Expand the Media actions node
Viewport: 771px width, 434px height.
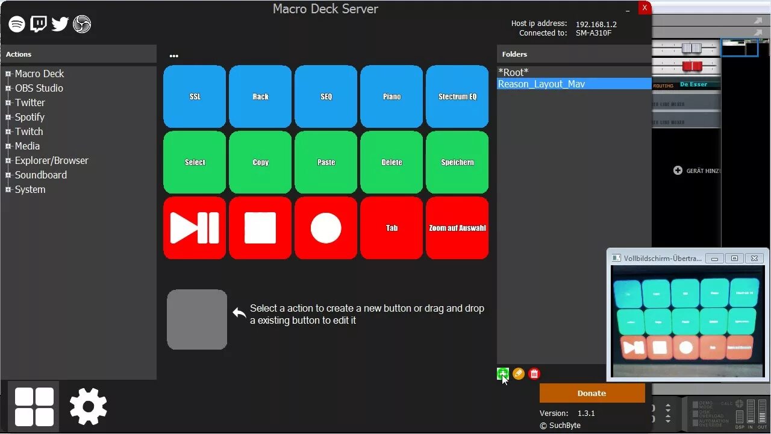click(x=8, y=146)
